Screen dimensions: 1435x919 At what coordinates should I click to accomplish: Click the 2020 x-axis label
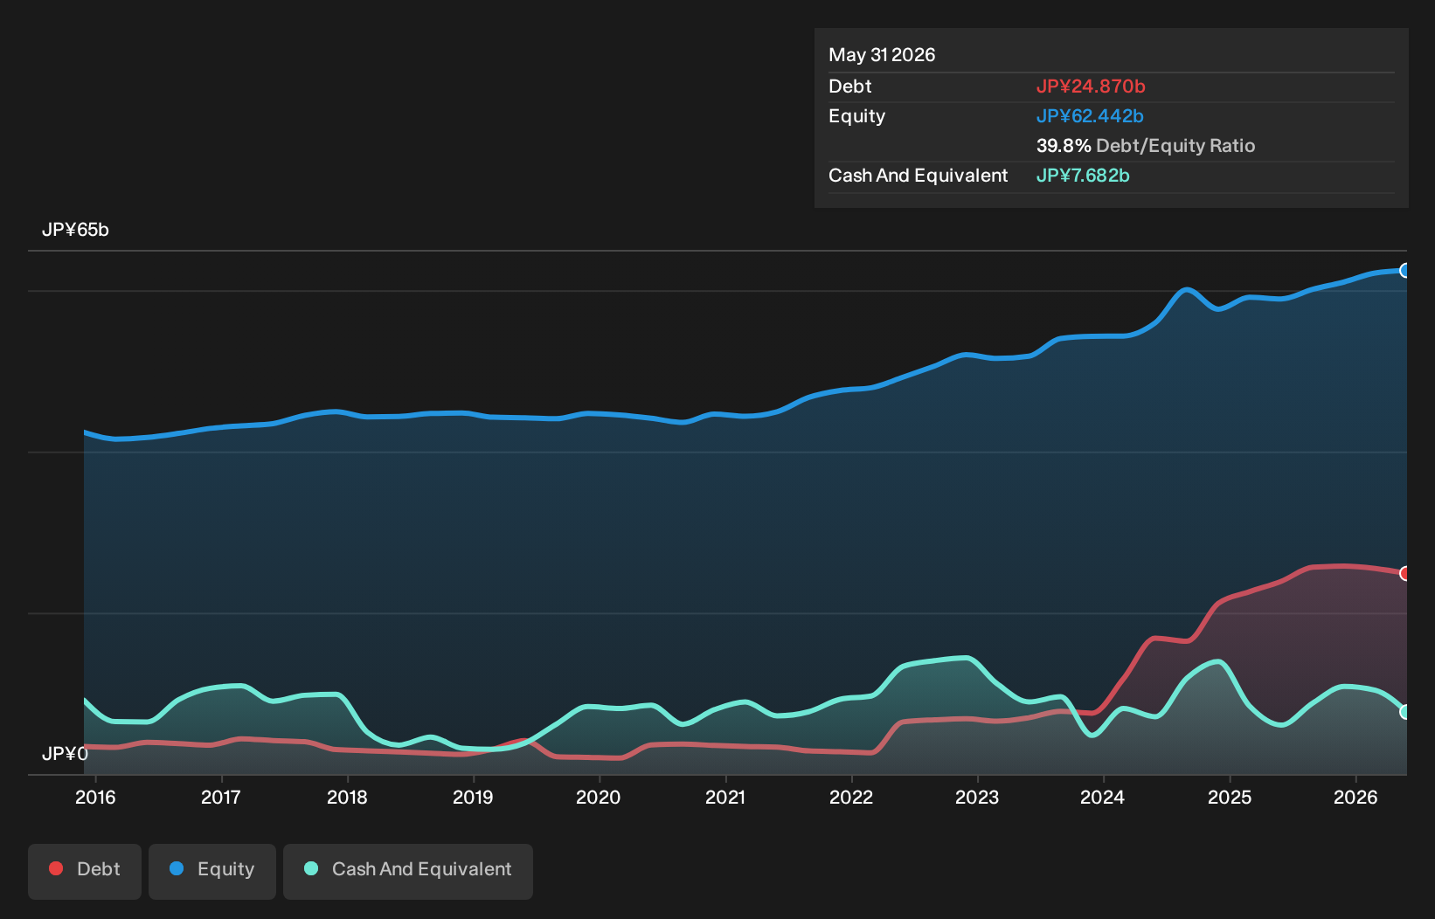(599, 797)
